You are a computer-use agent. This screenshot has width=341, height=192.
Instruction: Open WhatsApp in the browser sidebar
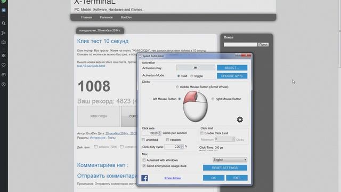coord(4,1)
